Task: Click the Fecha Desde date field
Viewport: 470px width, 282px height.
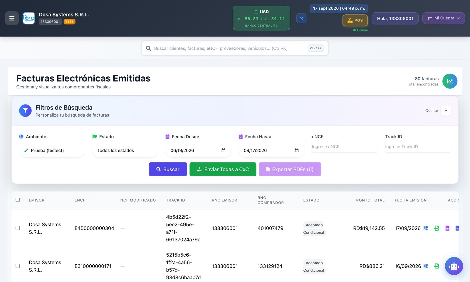Action: (198, 150)
